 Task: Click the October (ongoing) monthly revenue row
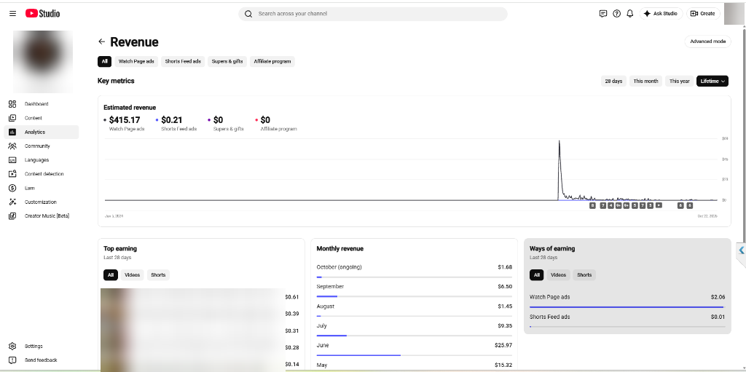415,270
